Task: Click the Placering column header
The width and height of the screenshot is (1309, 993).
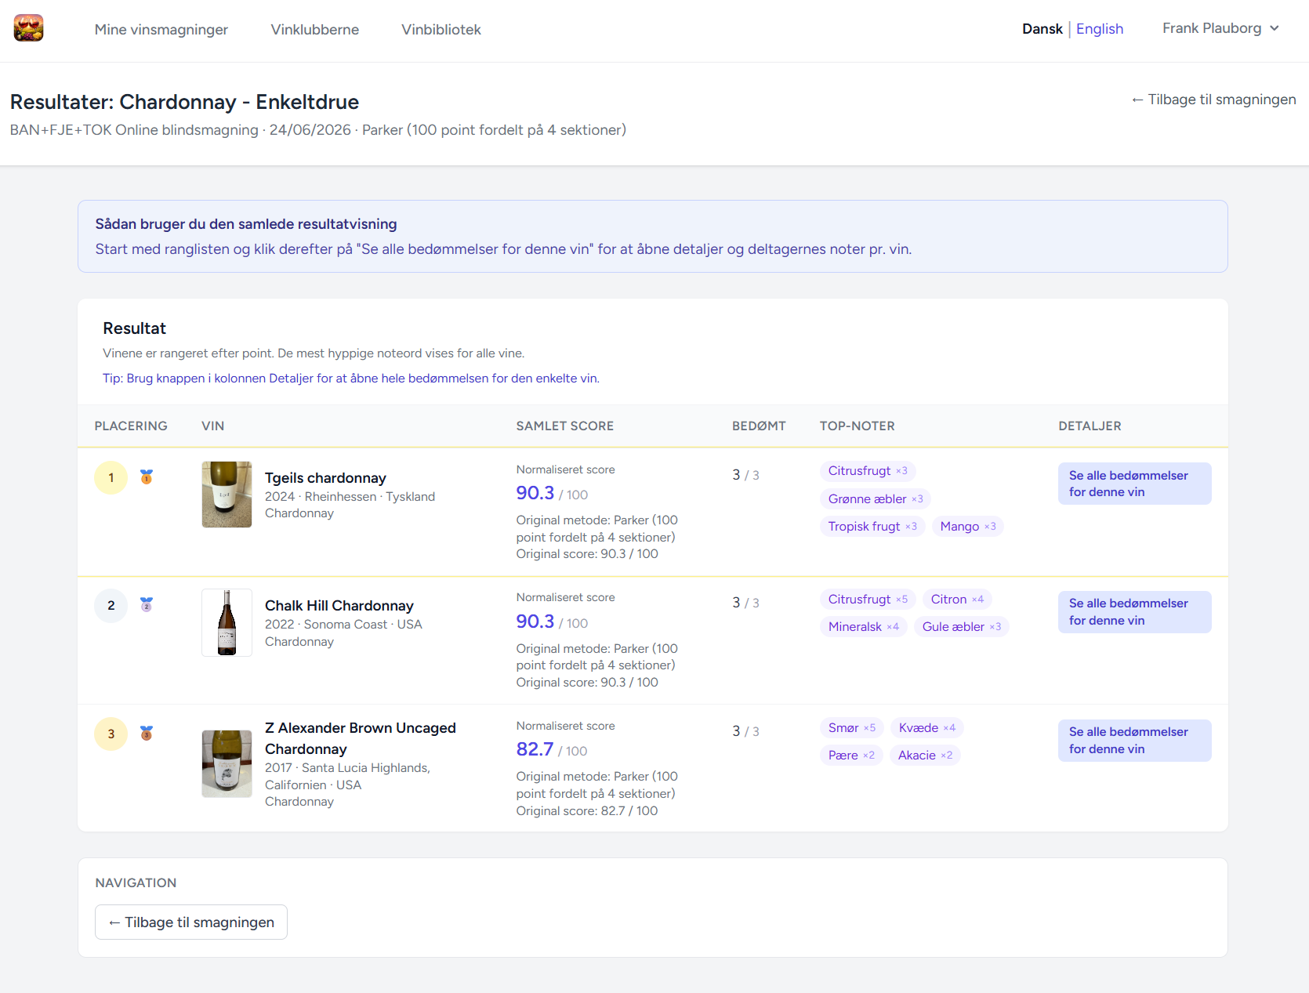Action: 131,426
